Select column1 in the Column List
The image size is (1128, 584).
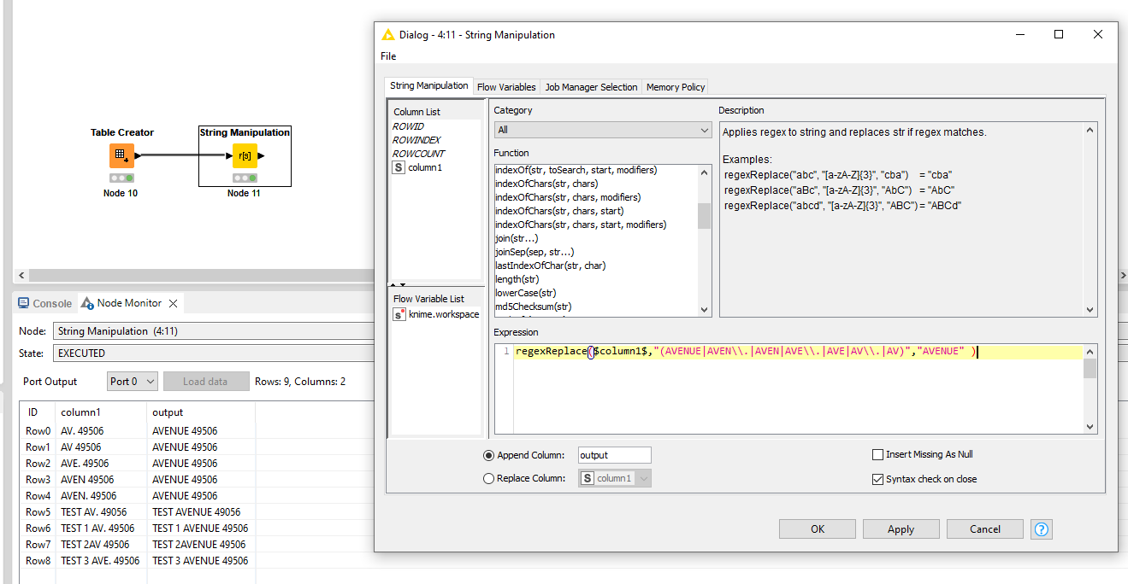click(425, 167)
